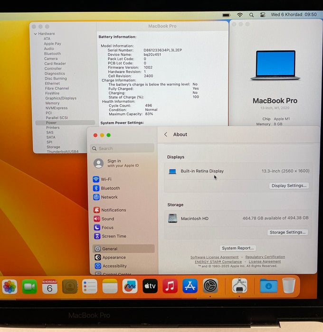This screenshot has height=332, width=323.
Task: Select Camera in System Information sidebar
Action: pyautogui.click(x=51, y=58)
